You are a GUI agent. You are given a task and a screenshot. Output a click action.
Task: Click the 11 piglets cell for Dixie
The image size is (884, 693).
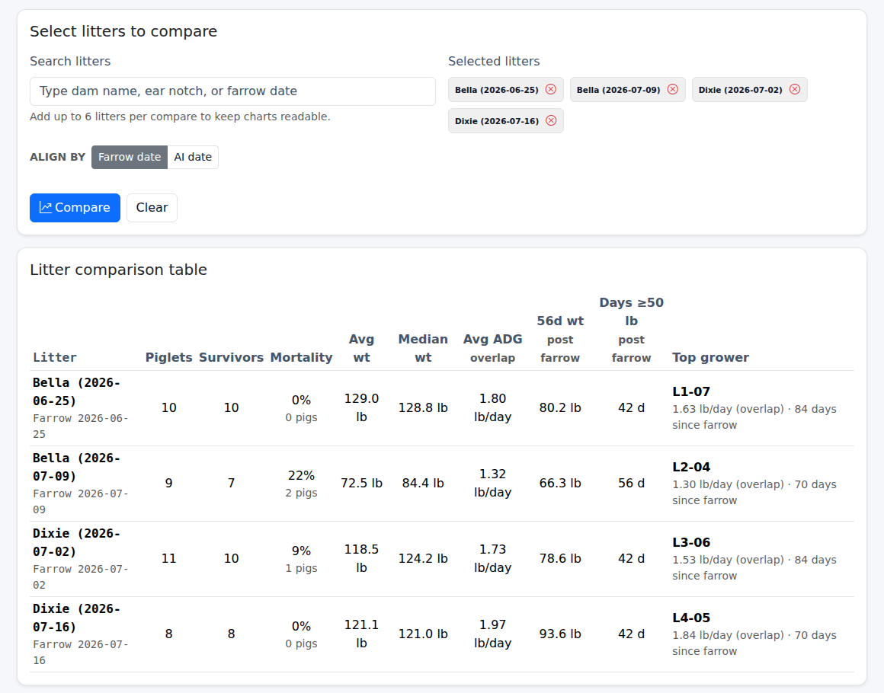[x=168, y=559]
